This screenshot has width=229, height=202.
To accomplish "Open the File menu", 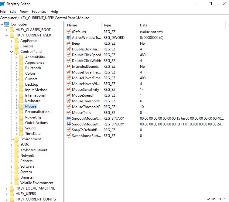I will coord(3,12).
